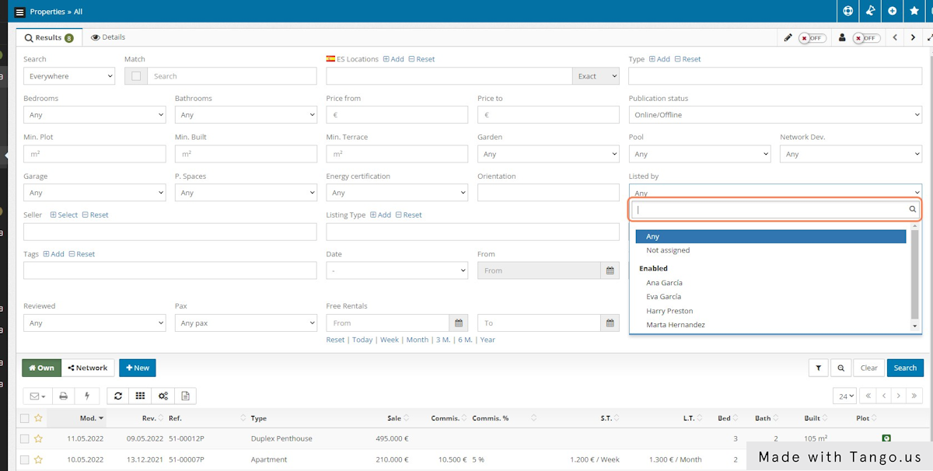Click the Reset link under Free Rentals
933x471 pixels.
pyautogui.click(x=335, y=340)
